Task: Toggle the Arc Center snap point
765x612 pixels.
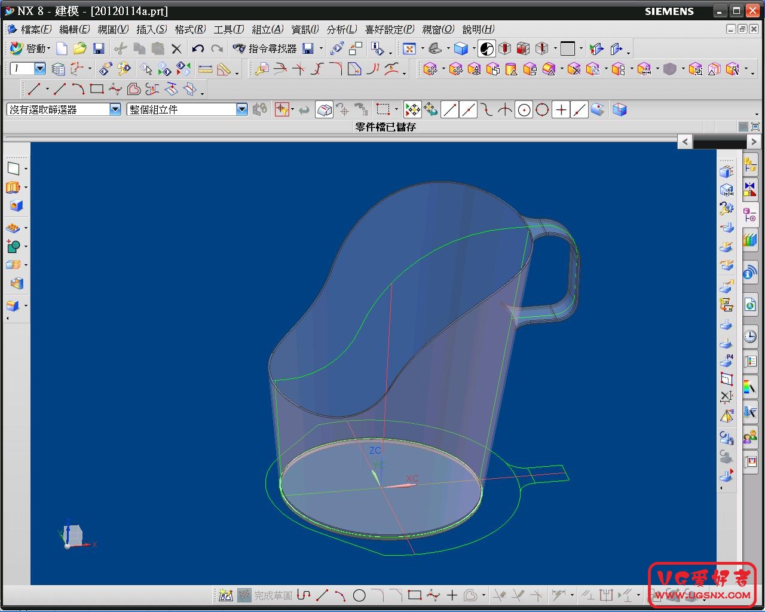Action: click(524, 109)
